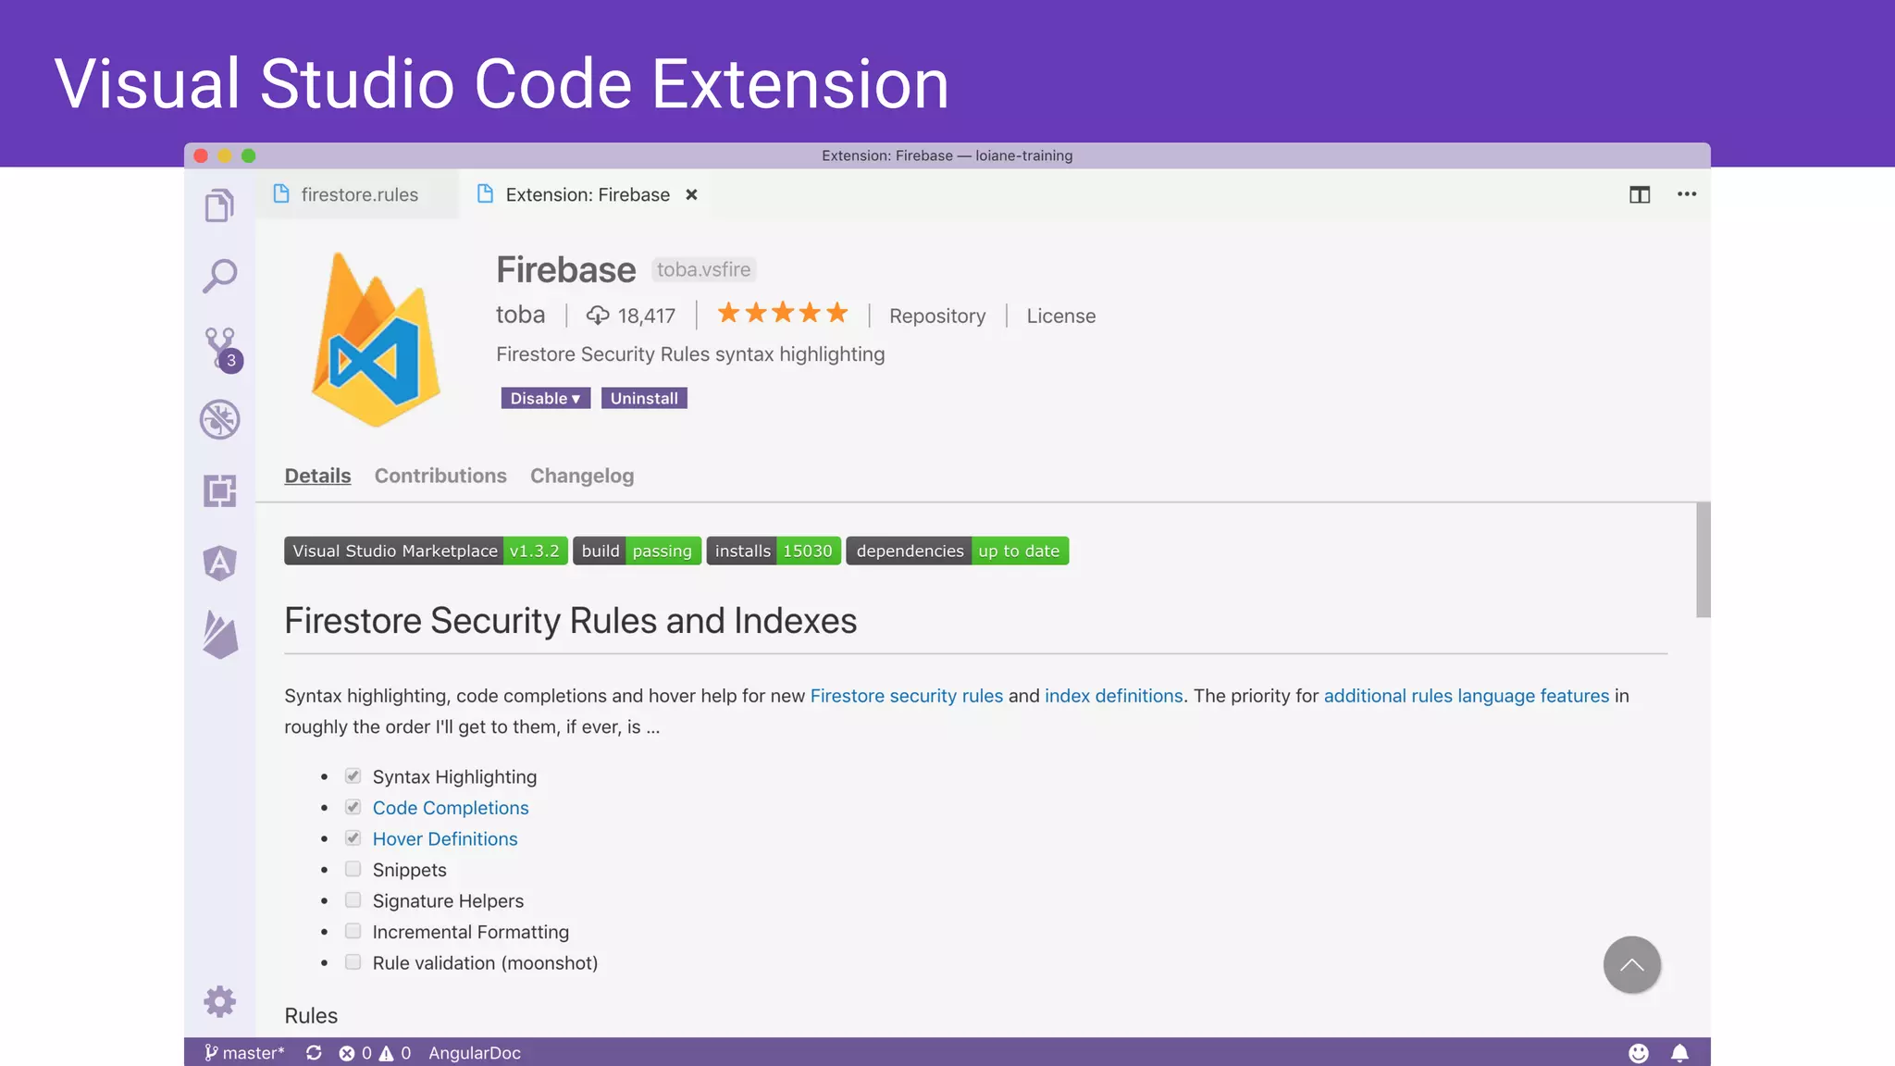The image size is (1895, 1066).
Task: Click the warnings triangle in status bar
Action: 386,1053
